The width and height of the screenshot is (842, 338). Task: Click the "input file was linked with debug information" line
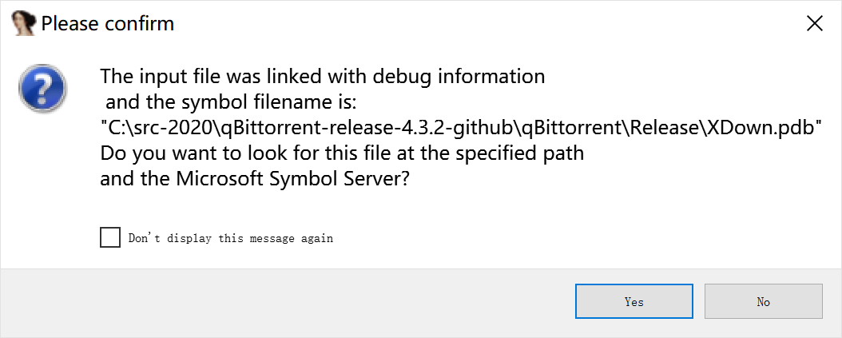point(342,77)
